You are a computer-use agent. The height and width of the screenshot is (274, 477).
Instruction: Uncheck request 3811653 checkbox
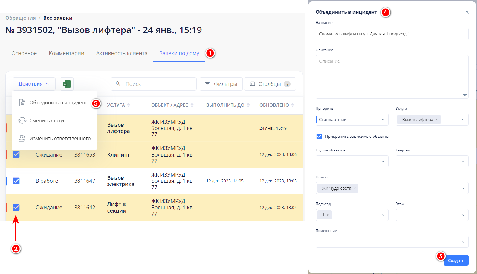click(16, 154)
